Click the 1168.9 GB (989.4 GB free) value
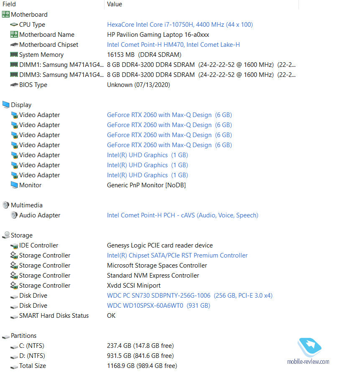The width and height of the screenshot is (347, 383). click(142, 366)
